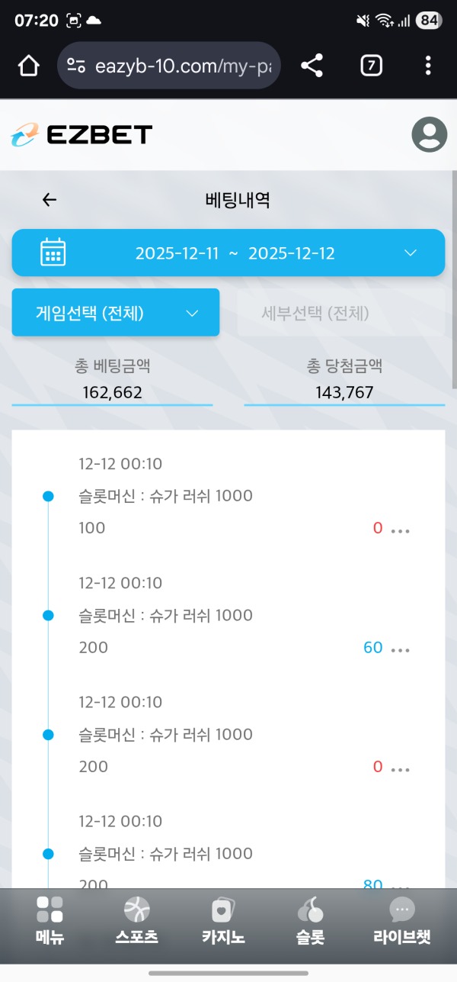
Task: Tap the browser home button
Action: 28,65
